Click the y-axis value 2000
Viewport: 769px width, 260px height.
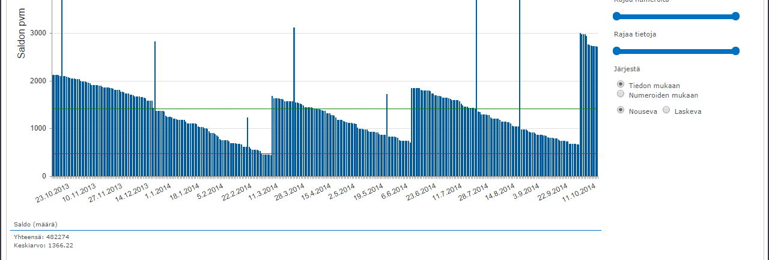(x=38, y=81)
